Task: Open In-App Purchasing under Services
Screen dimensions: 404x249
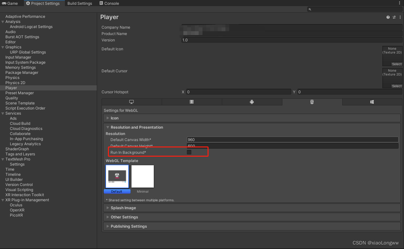Action: pos(26,139)
